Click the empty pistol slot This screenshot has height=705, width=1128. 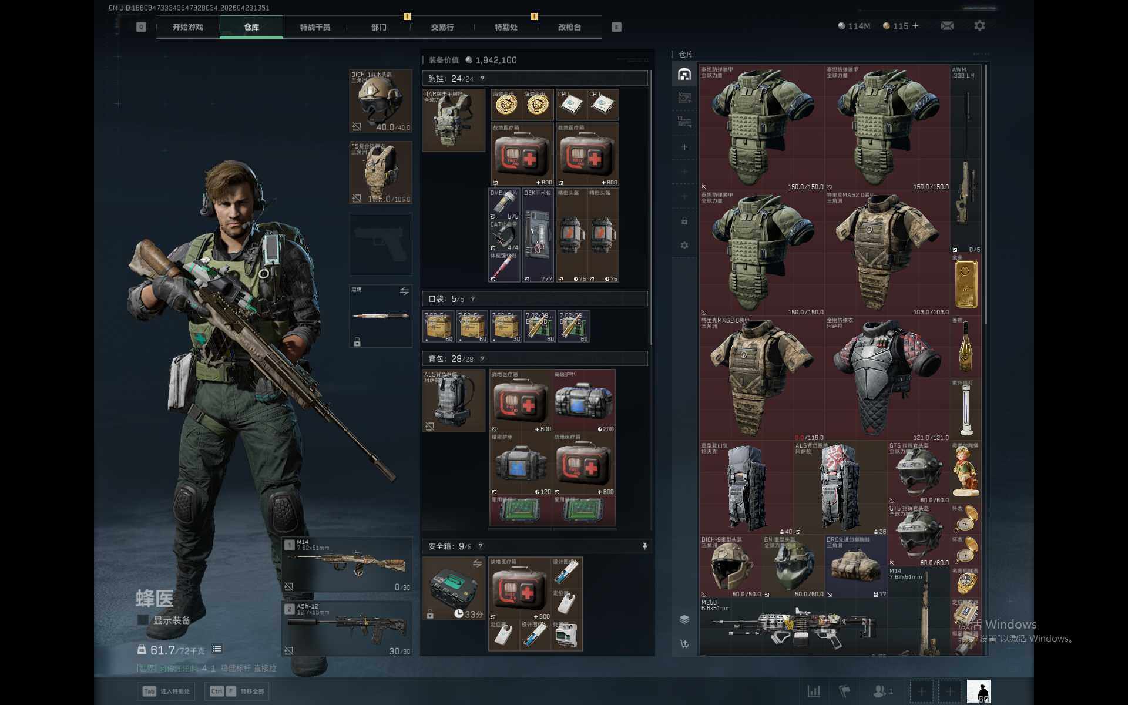coord(381,244)
